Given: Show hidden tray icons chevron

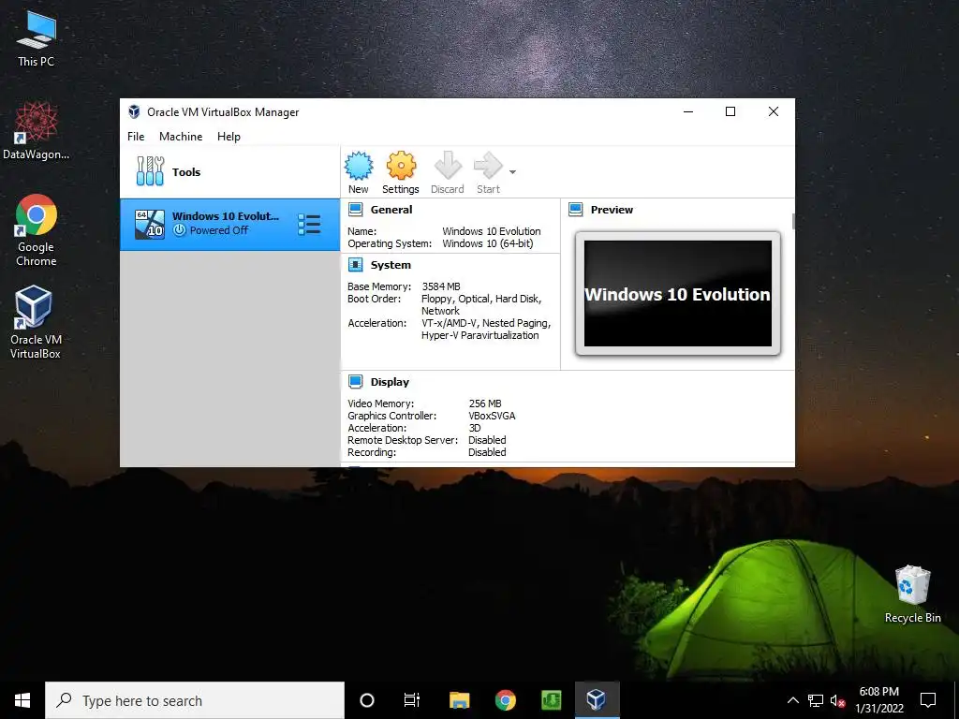Looking at the screenshot, I should click(x=792, y=700).
